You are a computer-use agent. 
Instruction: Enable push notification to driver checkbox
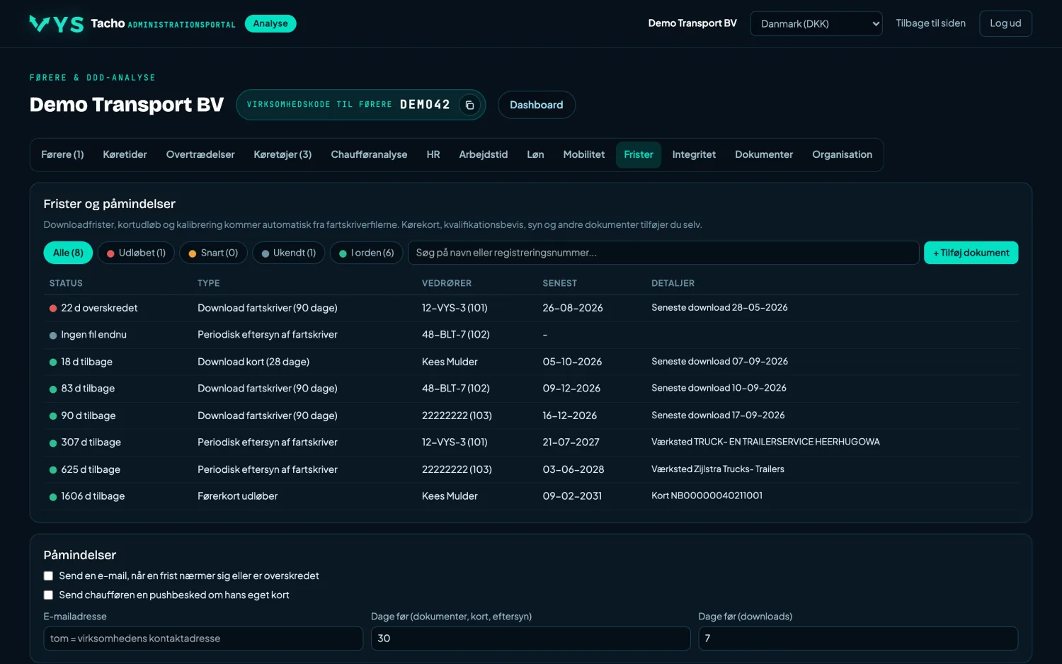tap(48, 595)
